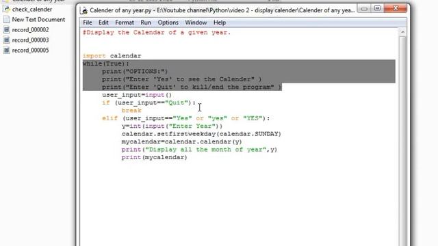Click the 'elif (user_input=="Yes"' line
The width and height of the screenshot is (438, 246).
click(x=185, y=118)
